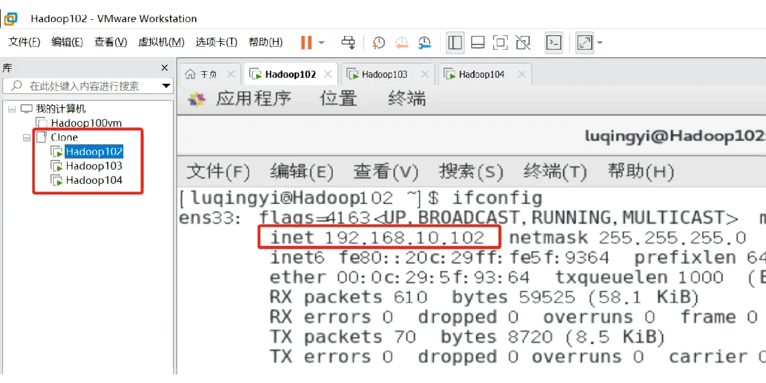The width and height of the screenshot is (766, 383).
Task: Open the stretch display dropdown arrow
Action: coord(600,42)
